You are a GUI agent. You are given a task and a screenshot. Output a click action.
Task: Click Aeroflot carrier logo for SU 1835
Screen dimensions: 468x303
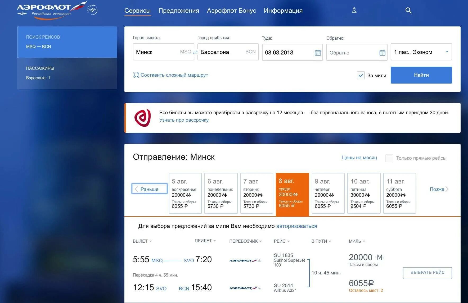[x=245, y=260]
